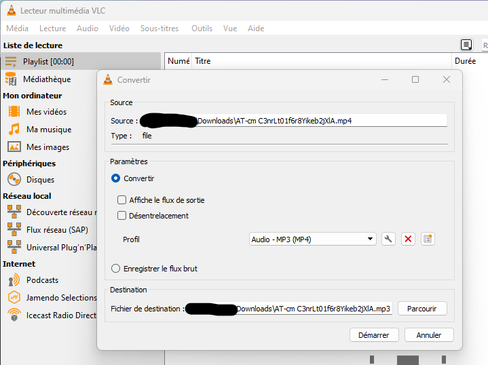Click the Numé column header in playlist
The height and width of the screenshot is (365, 488).
coord(179,61)
